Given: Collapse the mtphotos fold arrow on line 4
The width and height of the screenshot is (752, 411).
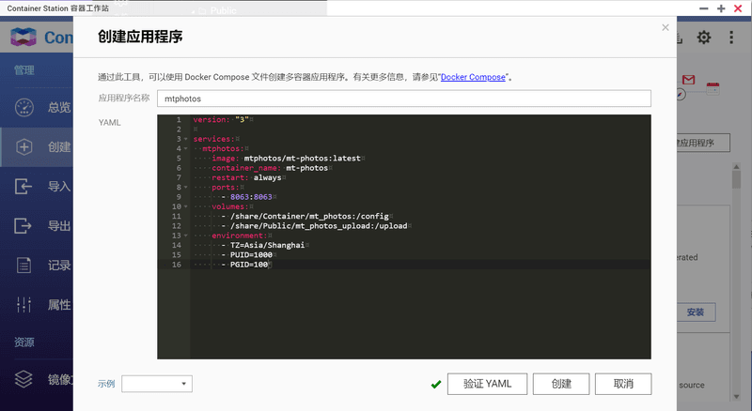Looking at the screenshot, I should [185, 148].
